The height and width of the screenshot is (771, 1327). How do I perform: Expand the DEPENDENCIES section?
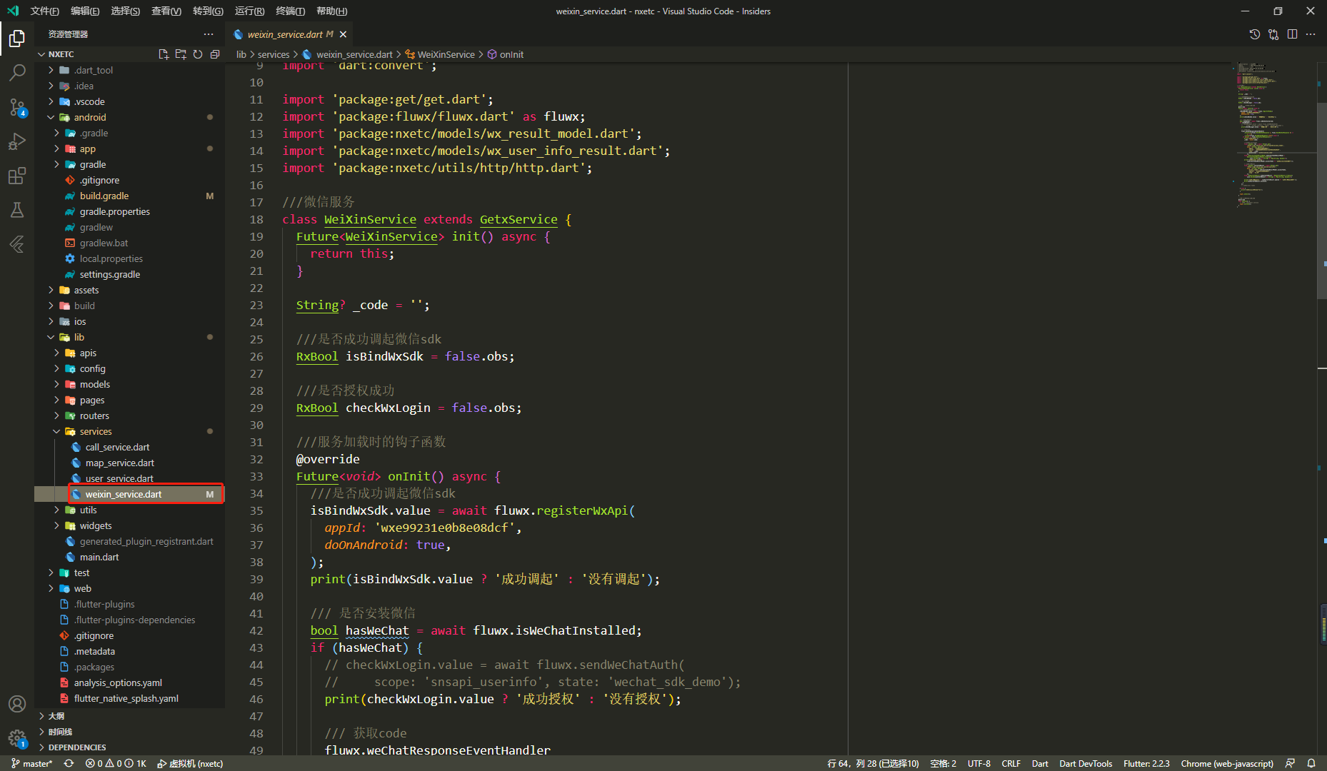point(129,747)
